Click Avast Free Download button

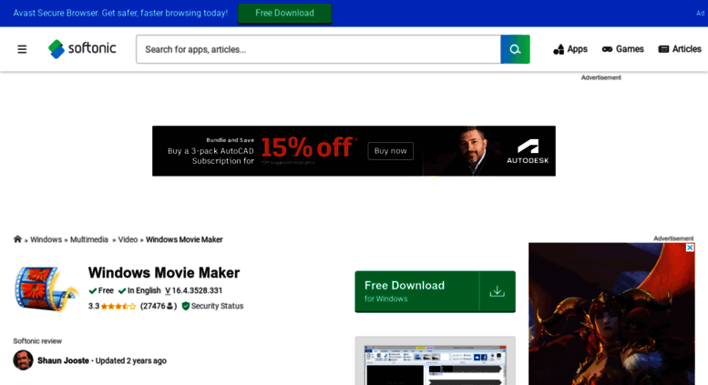point(284,13)
